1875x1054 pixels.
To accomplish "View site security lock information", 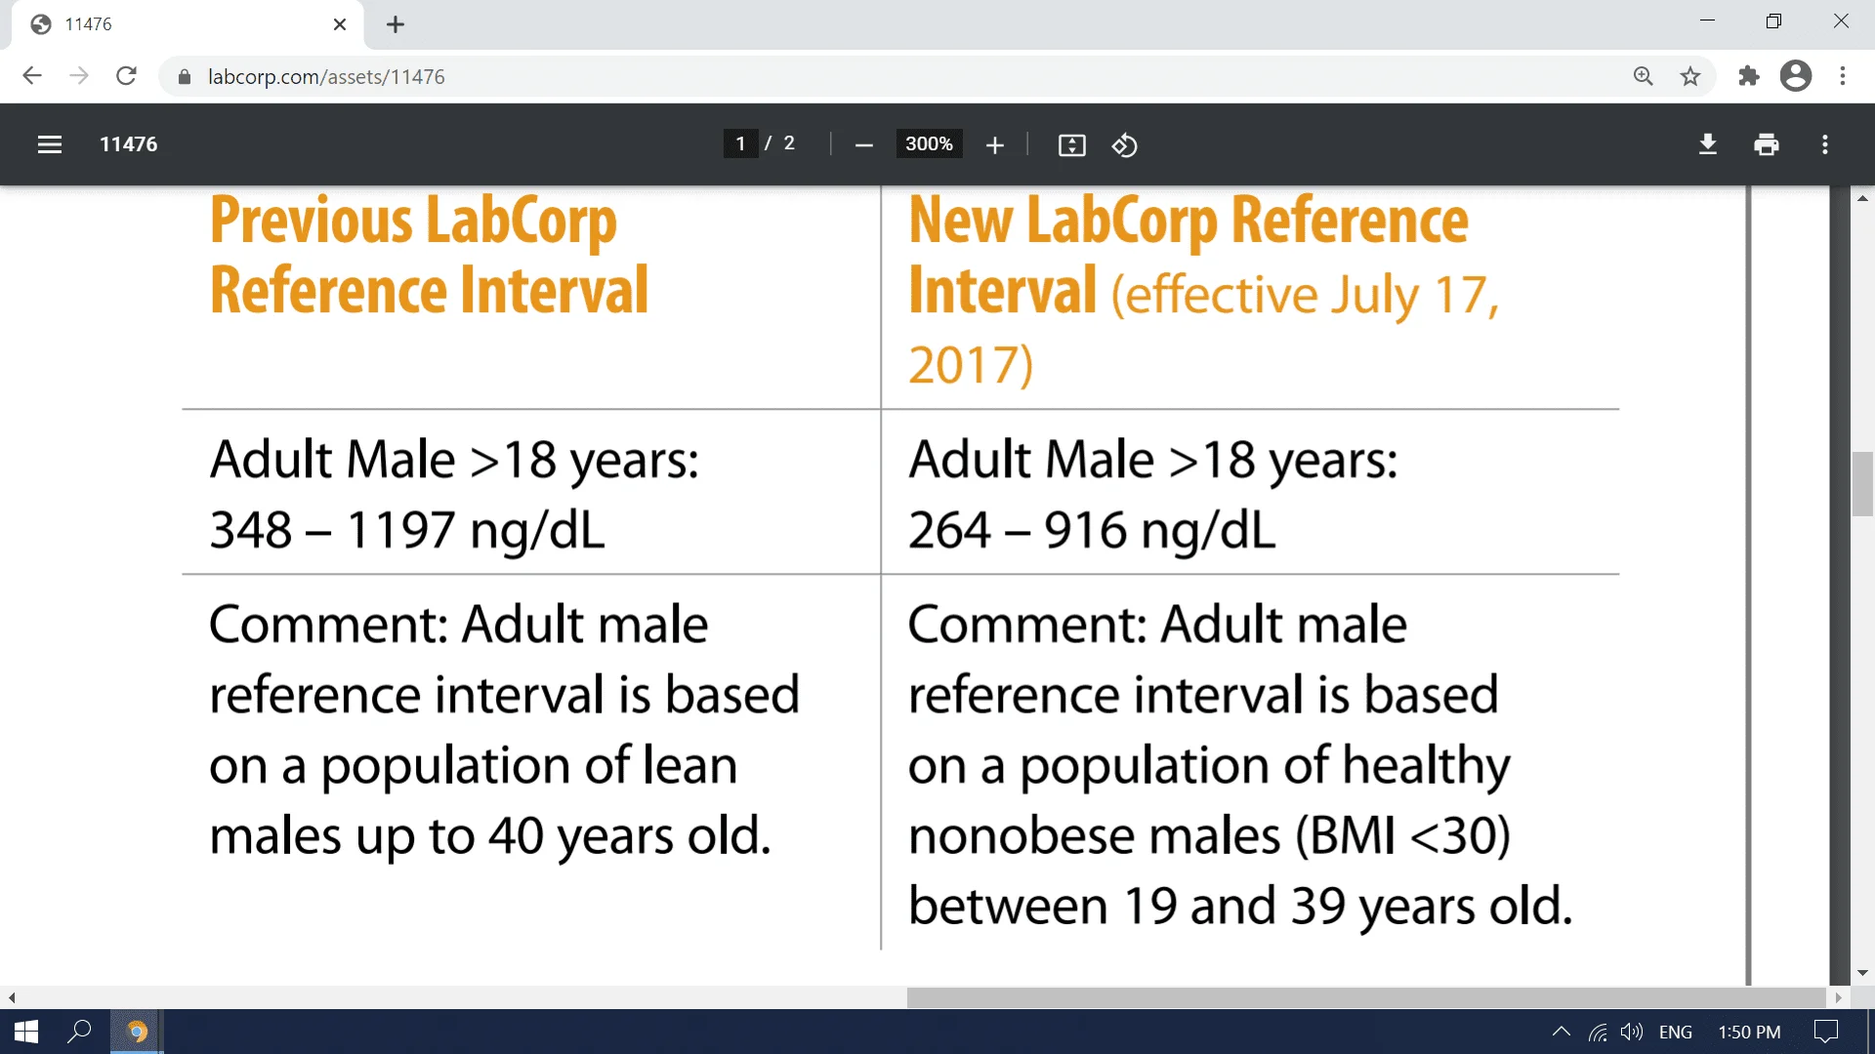I will 184,76.
